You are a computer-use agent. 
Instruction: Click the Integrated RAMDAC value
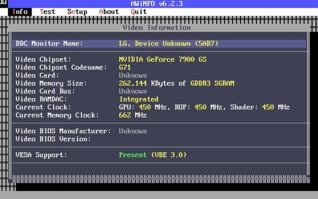point(139,99)
